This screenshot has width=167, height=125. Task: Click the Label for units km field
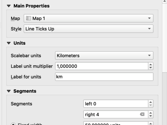click(x=104, y=77)
